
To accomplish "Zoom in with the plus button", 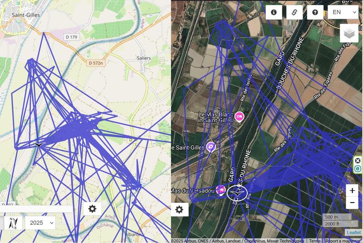I will click(352, 191).
